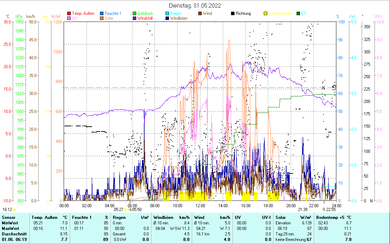The width and height of the screenshot is (390, 244).
Task: Click the dark green ET legend square
Action: pyautogui.click(x=298, y=14)
